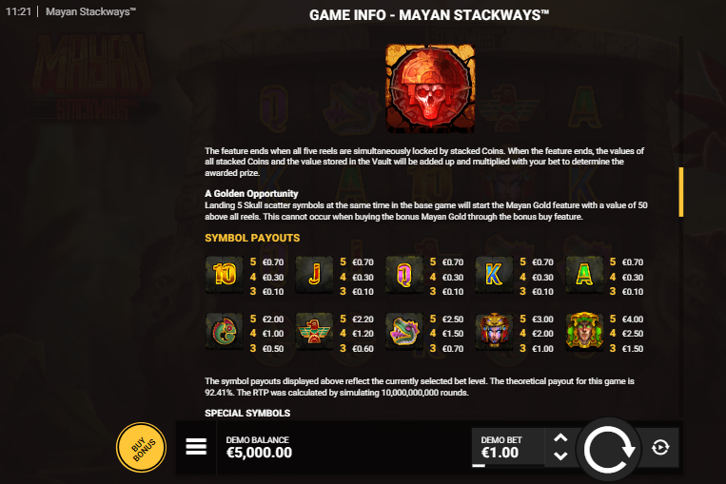Click the yellow scrollbar thumb of the info panel
The image size is (726, 484).
pos(681,192)
